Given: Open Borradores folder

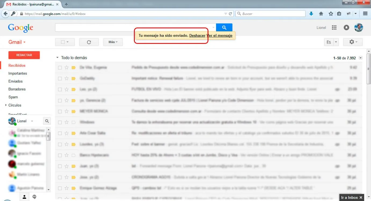Looking at the screenshot, I should pyautogui.click(x=17, y=89).
